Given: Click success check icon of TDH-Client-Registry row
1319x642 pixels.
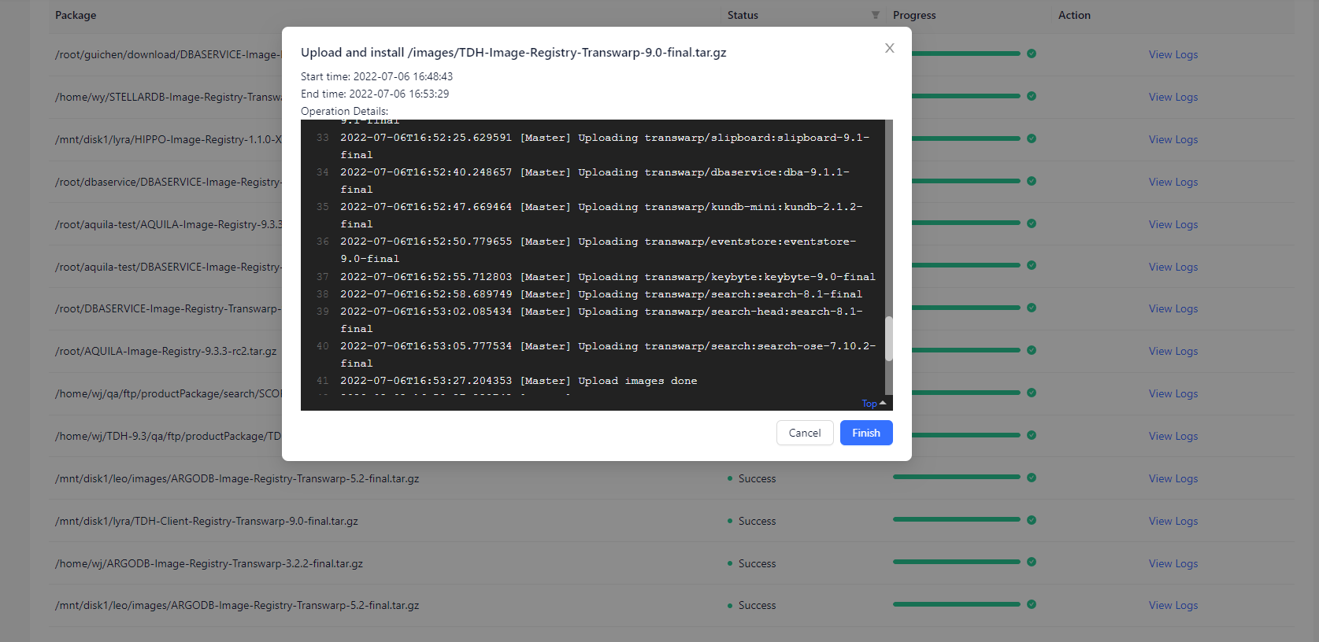Looking at the screenshot, I should point(1032,520).
